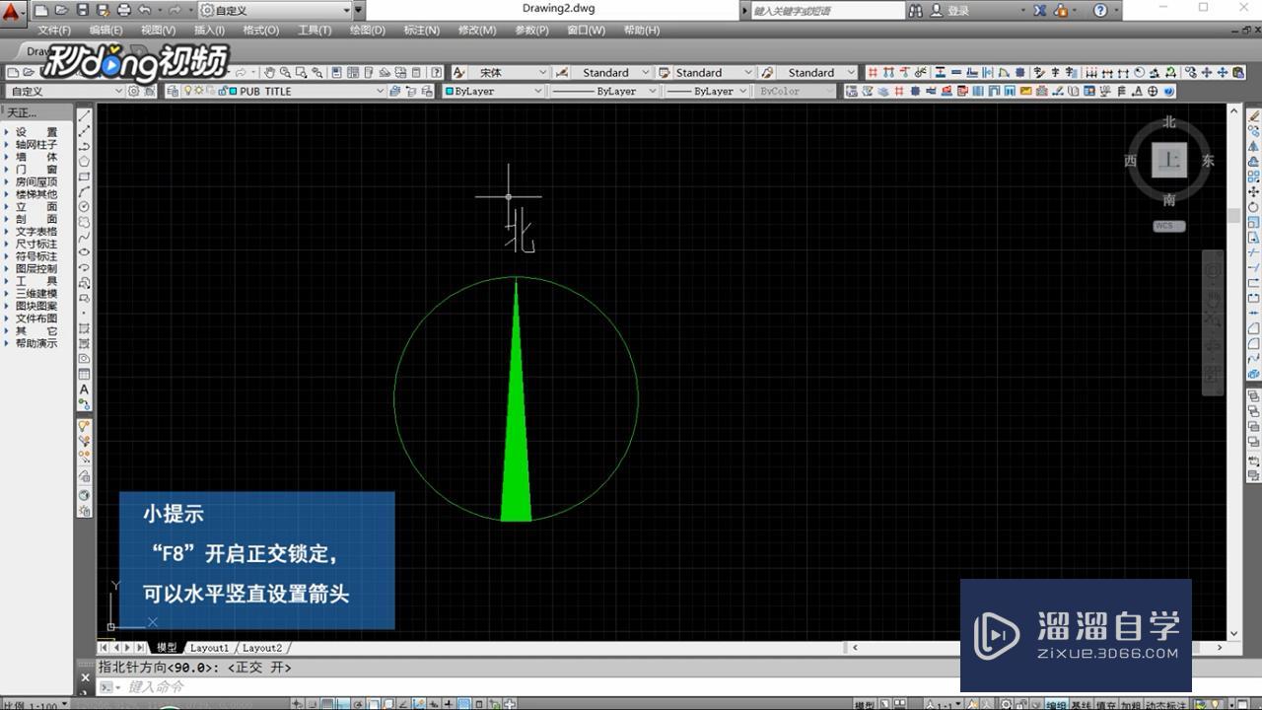Click the Save icon in quick access toolbar
Image resolution: width=1262 pixels, height=710 pixels.
82,10
